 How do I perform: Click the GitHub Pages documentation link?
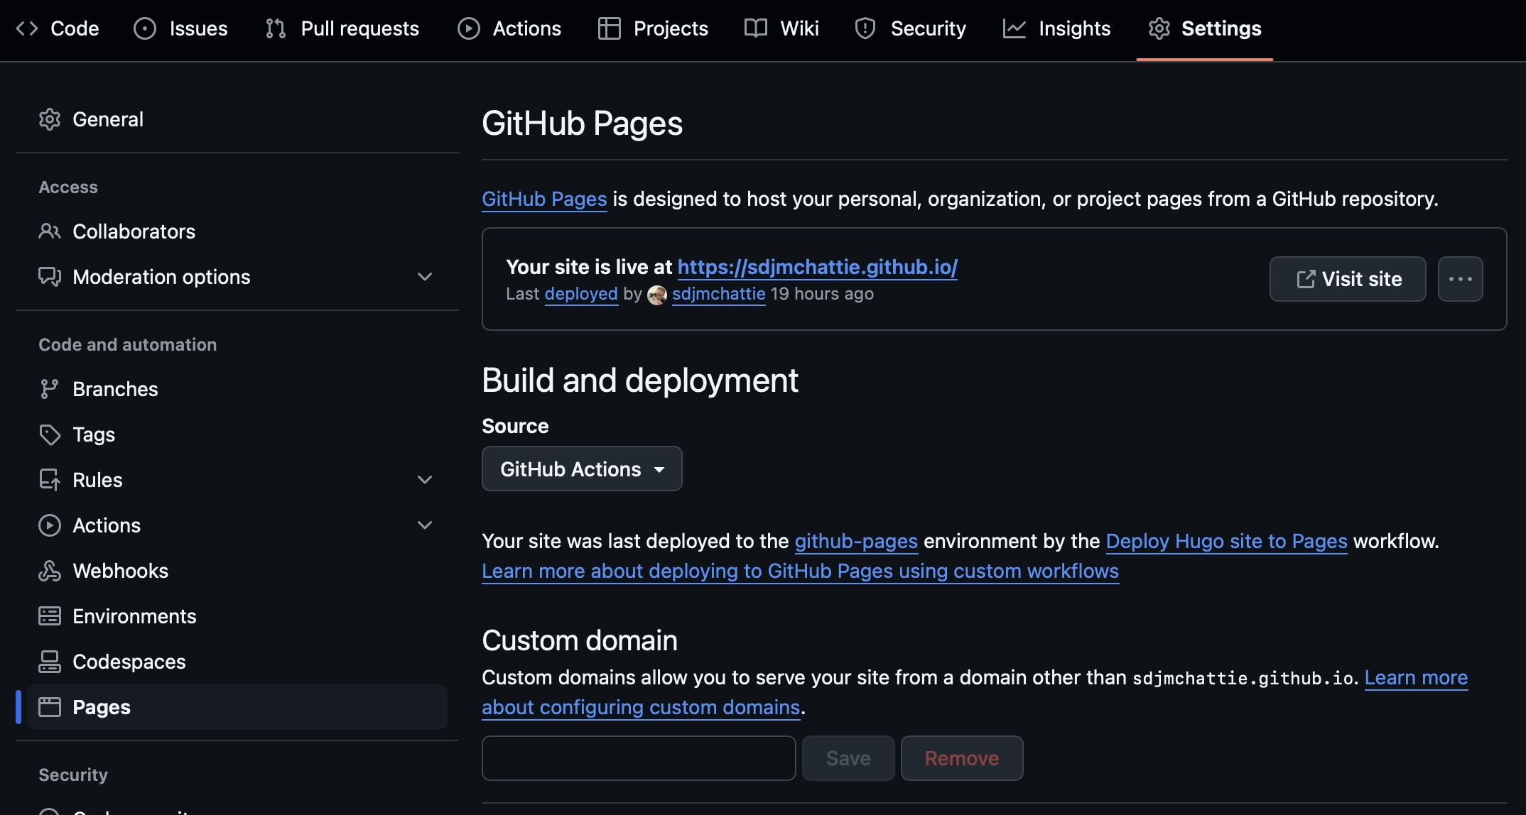(544, 199)
